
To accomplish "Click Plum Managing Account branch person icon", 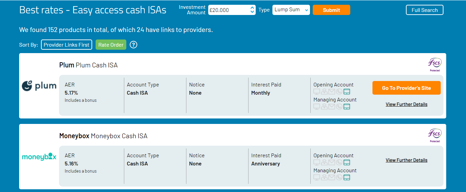I will 324,107.
